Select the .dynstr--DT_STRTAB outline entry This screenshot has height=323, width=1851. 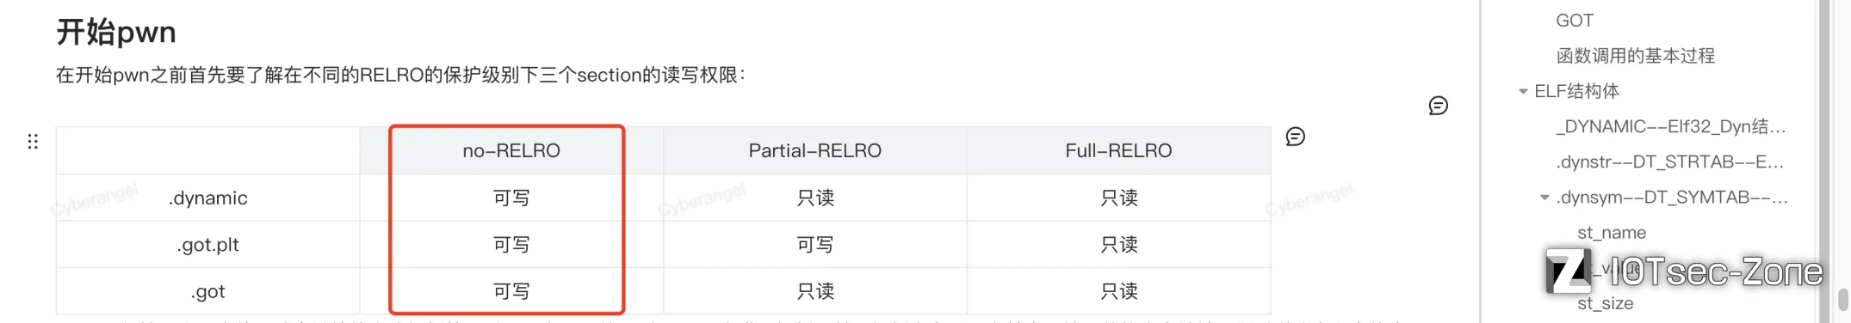[1670, 161]
